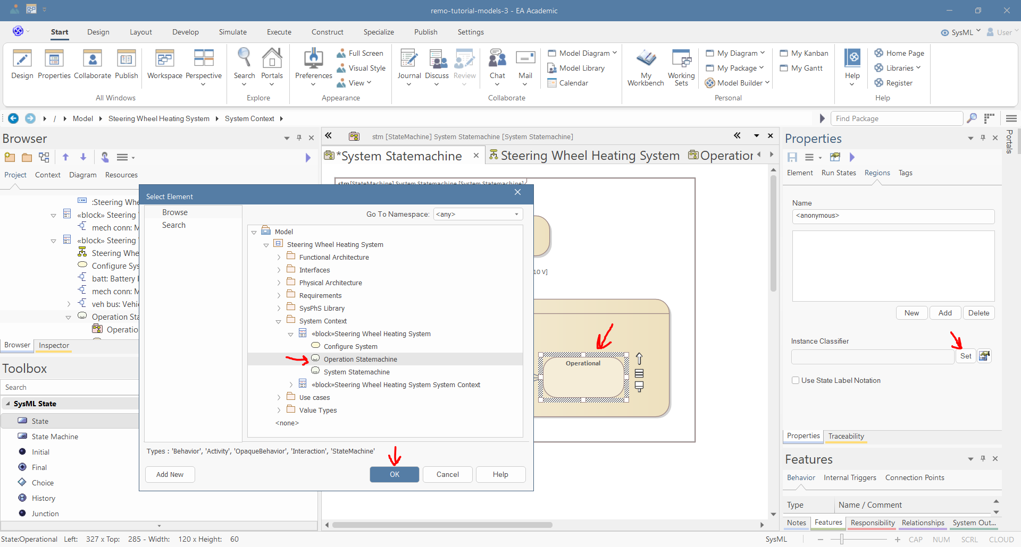
Task: Click the navigate back arrow icon
Action: (x=13, y=118)
